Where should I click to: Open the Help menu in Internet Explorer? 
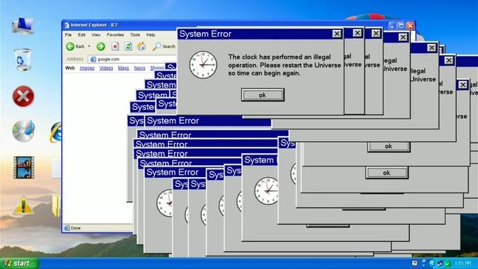151,35
